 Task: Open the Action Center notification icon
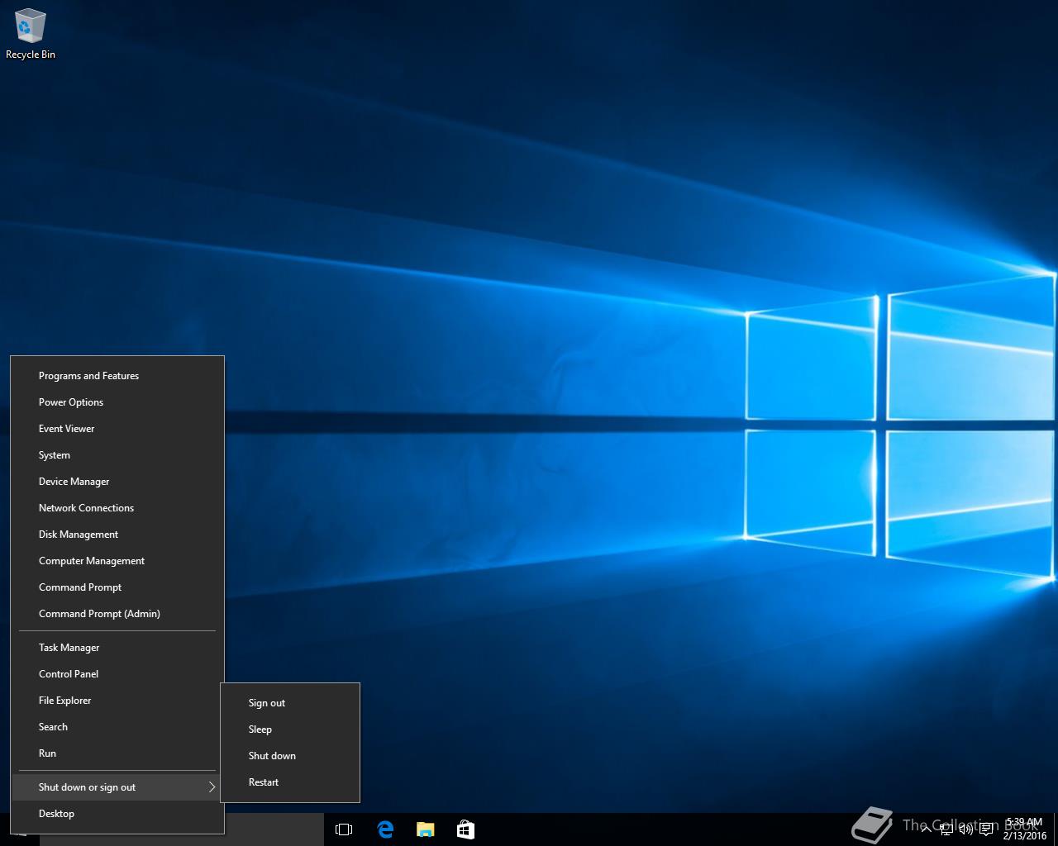(x=986, y=829)
